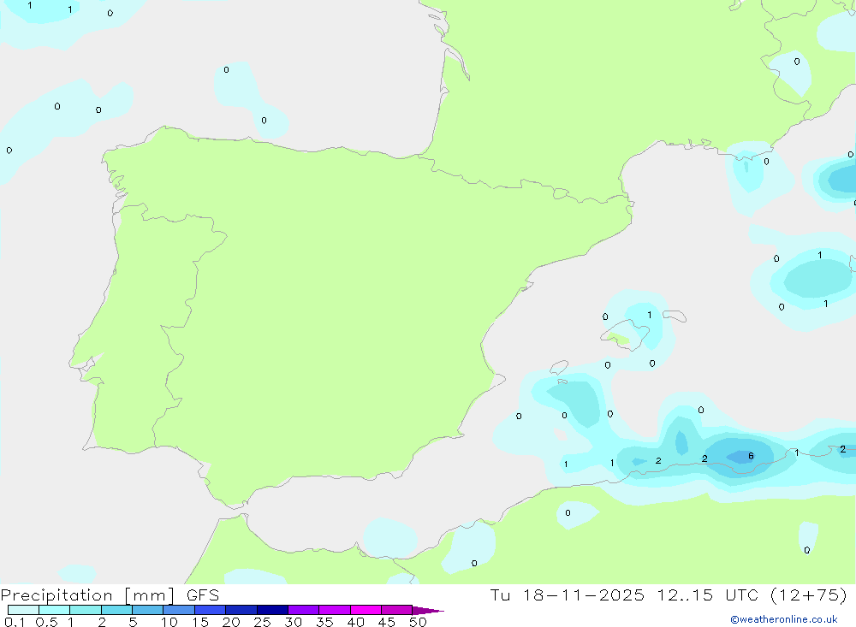Click the '6' precipitation value on map
856x627 pixels.
tap(752, 456)
